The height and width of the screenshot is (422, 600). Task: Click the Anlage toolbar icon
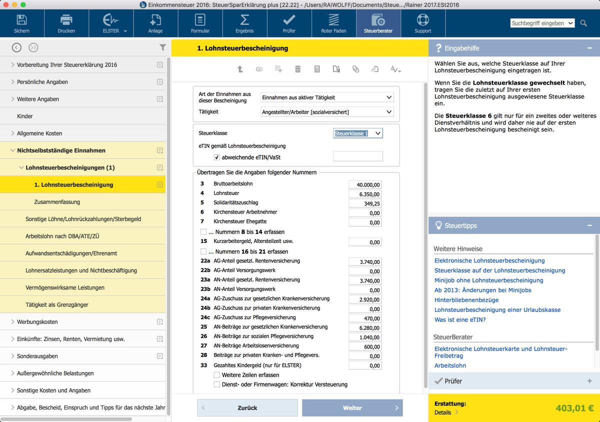155,23
